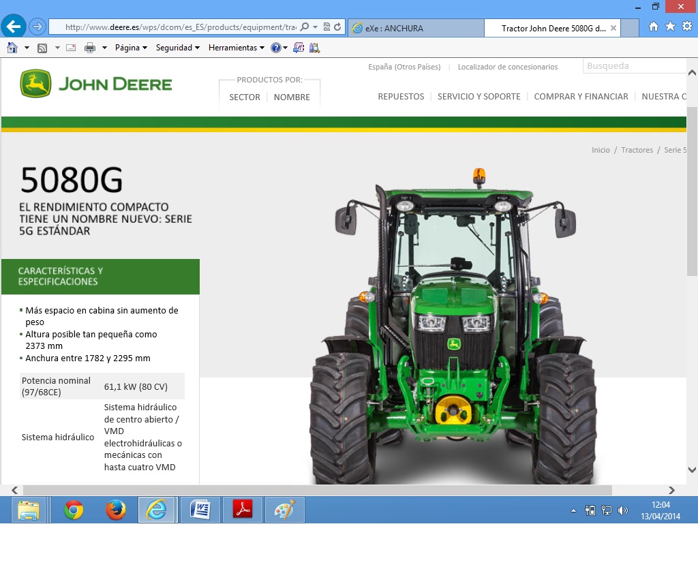Image resolution: width=698 pixels, height=582 pixels.
Task: Open the Tools gear icon
Action: [x=687, y=27]
